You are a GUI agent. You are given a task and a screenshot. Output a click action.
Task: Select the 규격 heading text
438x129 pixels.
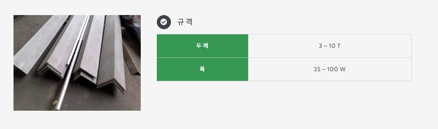185,22
